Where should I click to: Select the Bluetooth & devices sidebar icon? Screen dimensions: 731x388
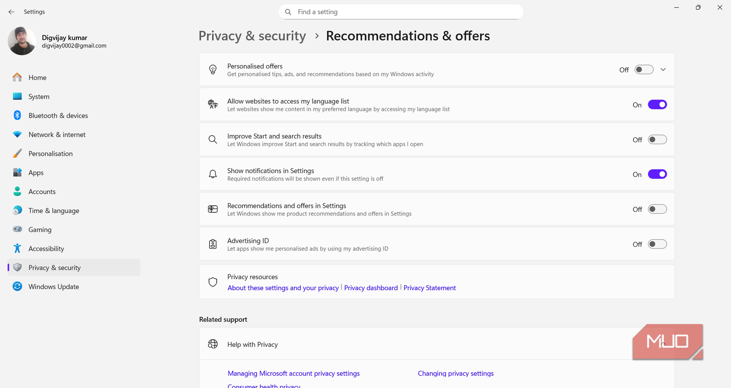tap(17, 115)
